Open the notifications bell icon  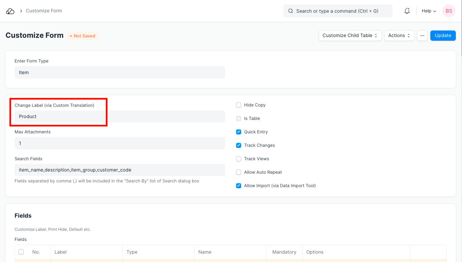407,11
